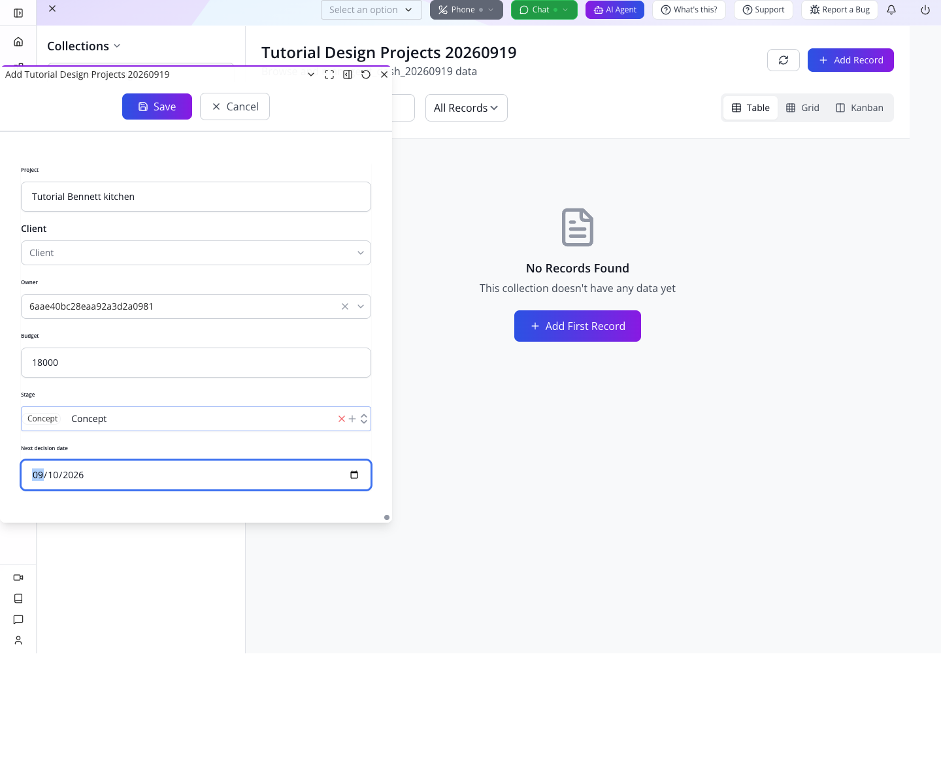Click Report a Bug

840,10
